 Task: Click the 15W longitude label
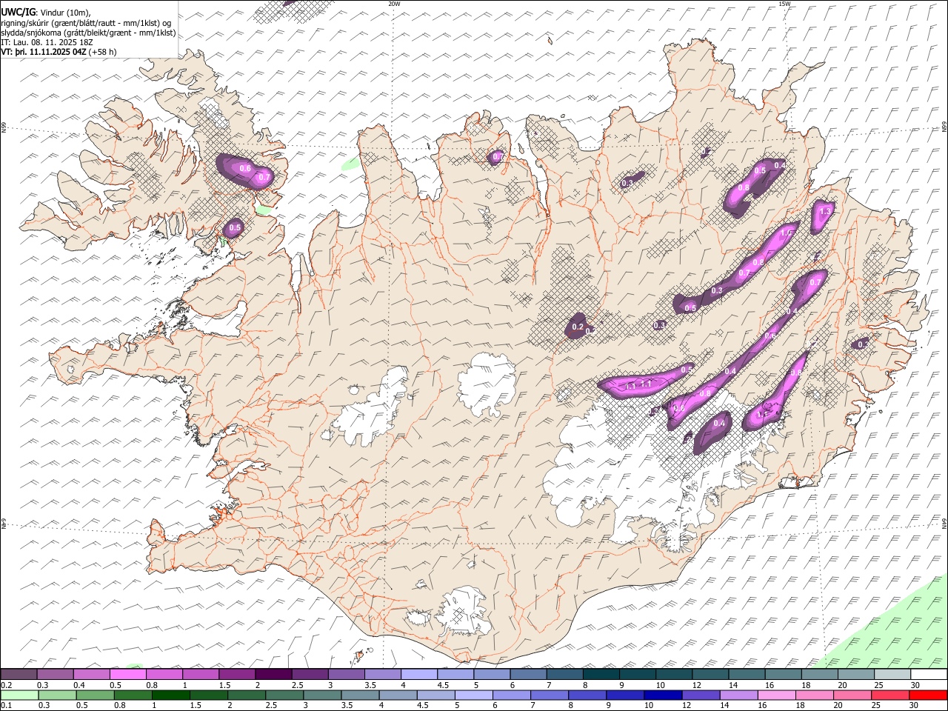point(784,4)
